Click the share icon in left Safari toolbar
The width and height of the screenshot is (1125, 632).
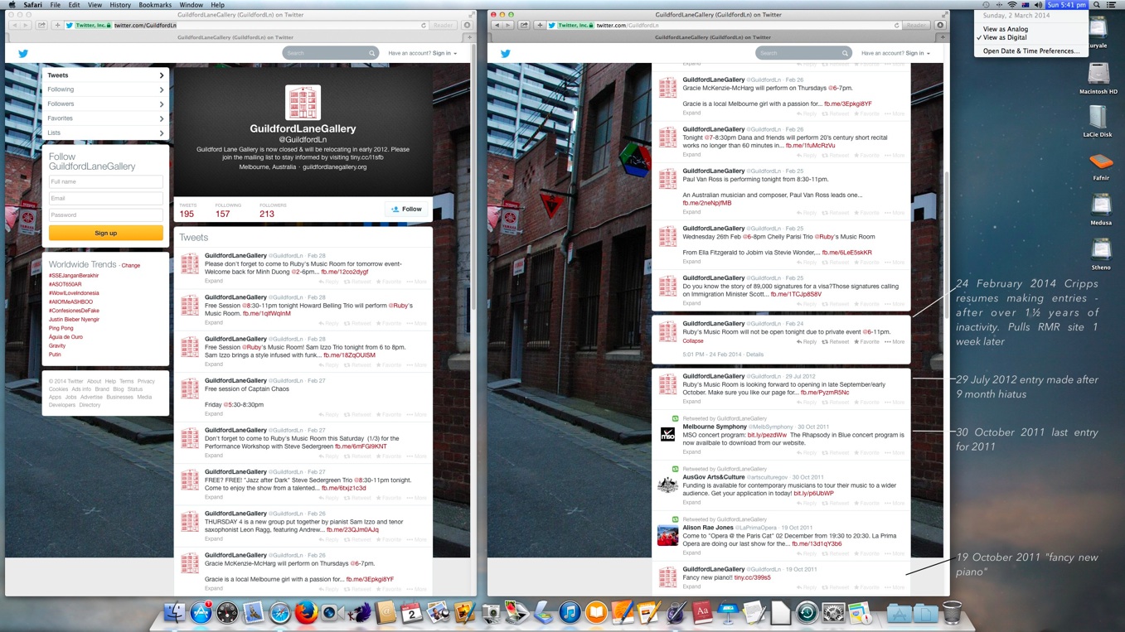41,25
